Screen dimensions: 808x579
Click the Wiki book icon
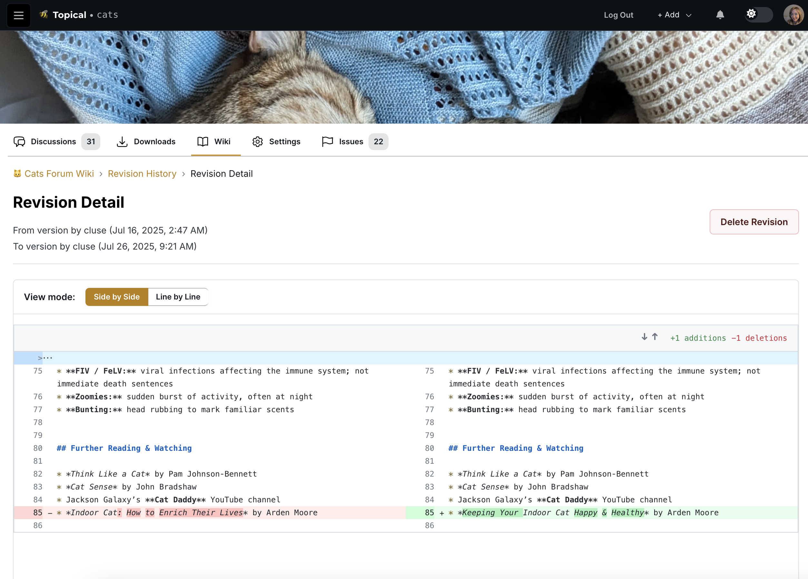(203, 142)
